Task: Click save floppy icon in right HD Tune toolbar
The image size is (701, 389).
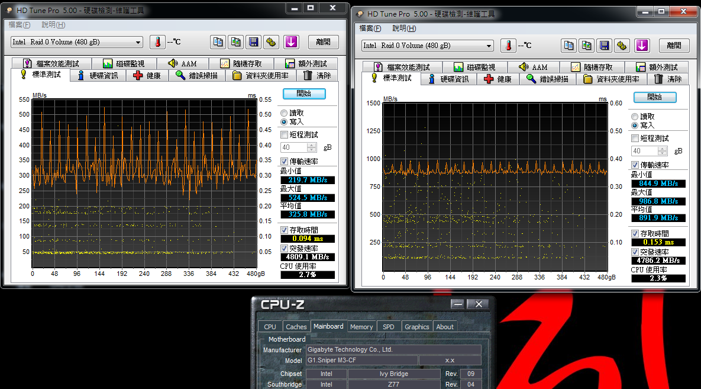Action: (605, 46)
